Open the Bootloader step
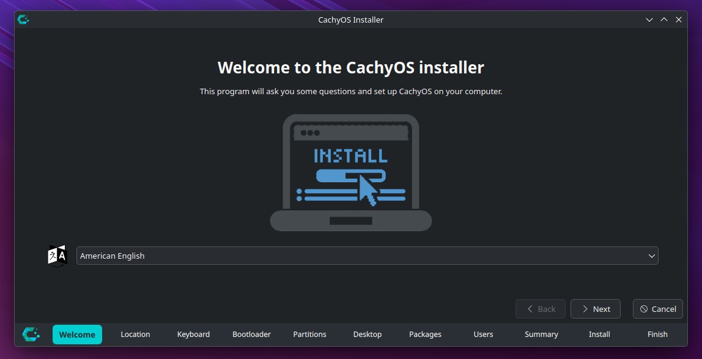Screen dimensions: 702x359 pyautogui.click(x=251, y=334)
